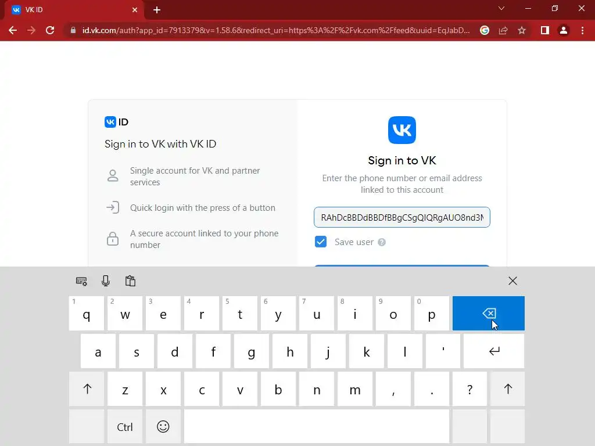Tap the backspace key

tap(488, 313)
